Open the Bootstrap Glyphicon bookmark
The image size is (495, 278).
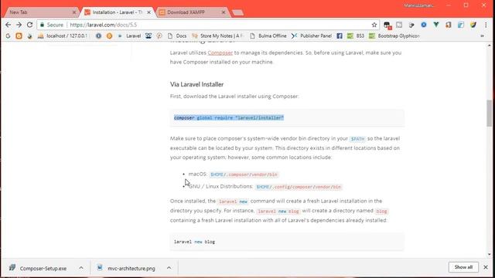click(x=394, y=36)
